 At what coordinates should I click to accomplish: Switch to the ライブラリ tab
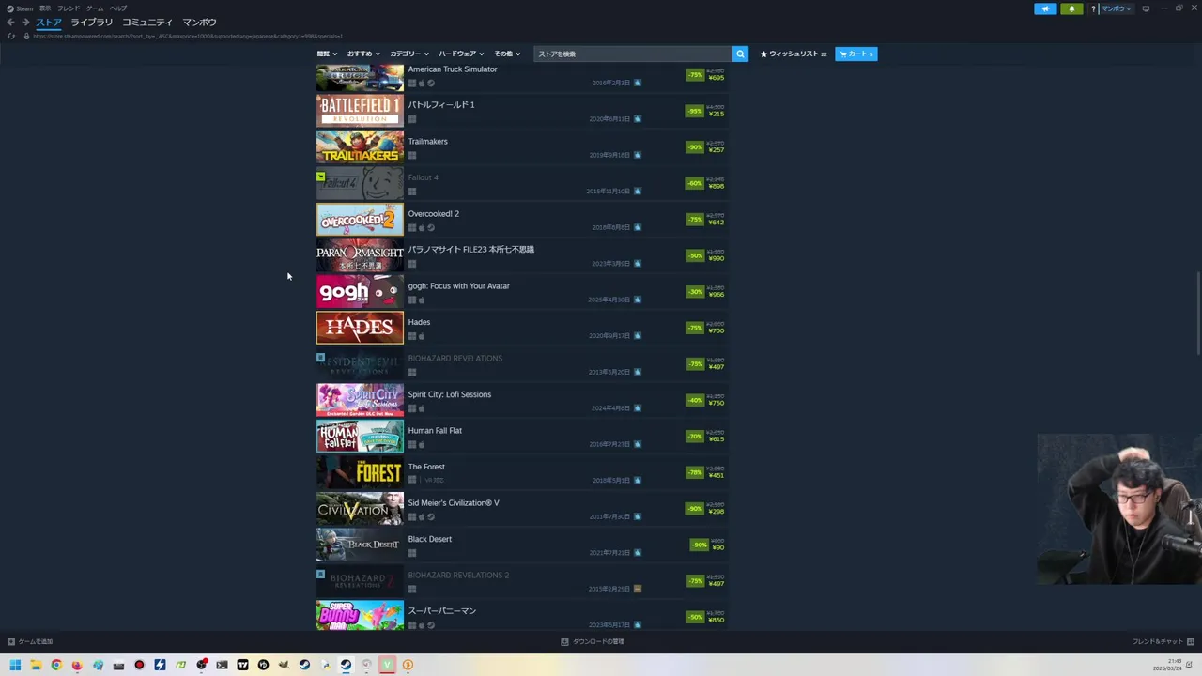coord(91,23)
